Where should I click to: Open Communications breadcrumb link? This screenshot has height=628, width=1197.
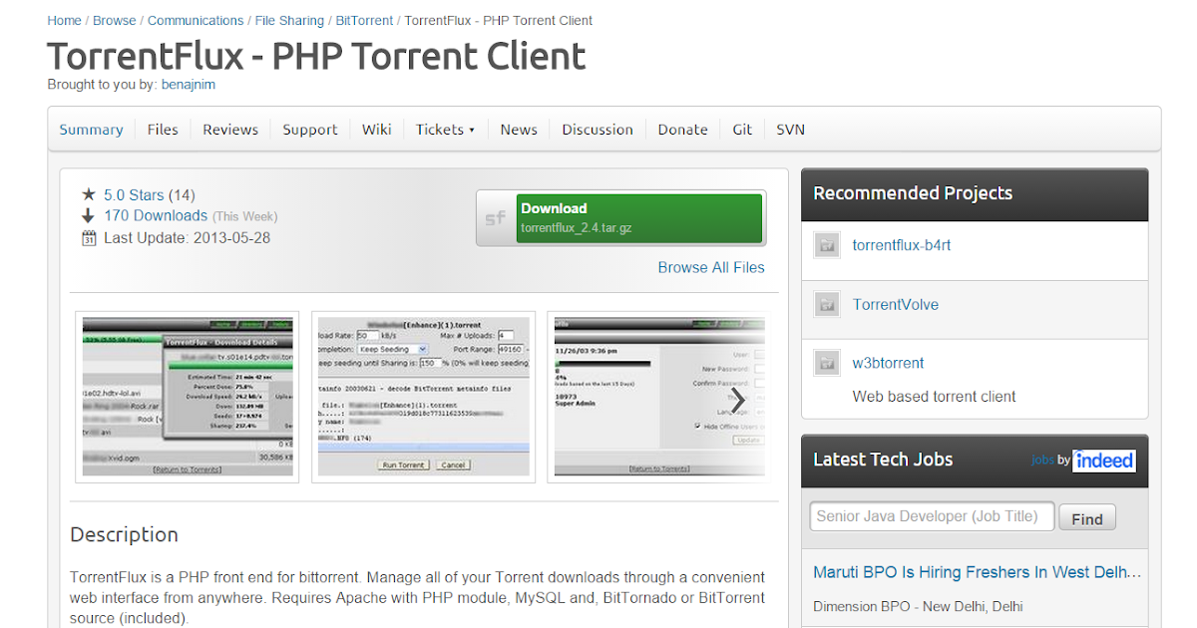tap(196, 20)
